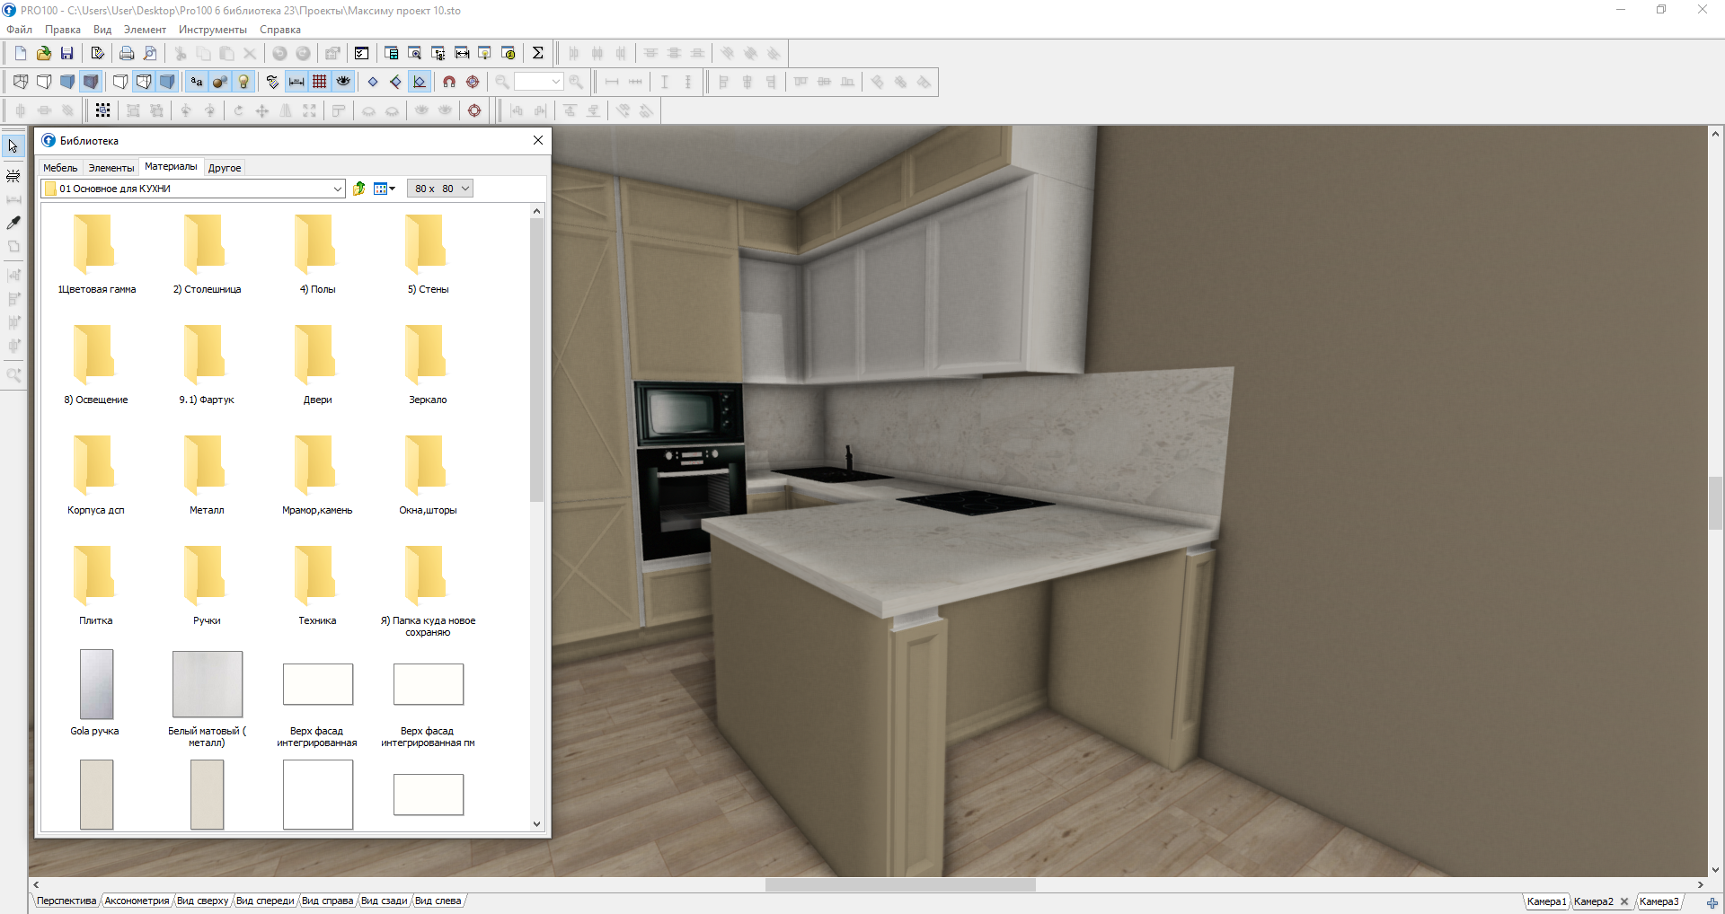Open the Инструменты menu
Viewport: 1725px width, 914px height.
click(x=212, y=30)
